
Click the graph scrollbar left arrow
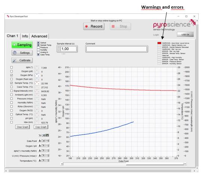pyautogui.click(x=62, y=164)
